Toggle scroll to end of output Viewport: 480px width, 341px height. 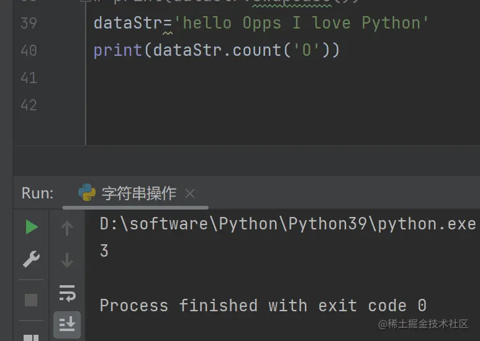point(67,324)
